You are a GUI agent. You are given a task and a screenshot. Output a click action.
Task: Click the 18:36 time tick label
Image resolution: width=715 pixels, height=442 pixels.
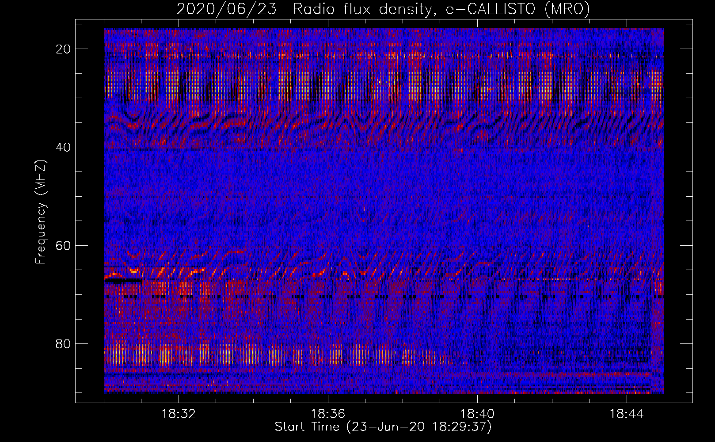[328, 414]
